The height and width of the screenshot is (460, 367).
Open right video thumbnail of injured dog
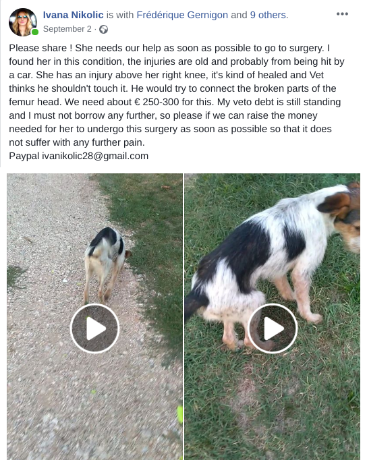[273, 316]
